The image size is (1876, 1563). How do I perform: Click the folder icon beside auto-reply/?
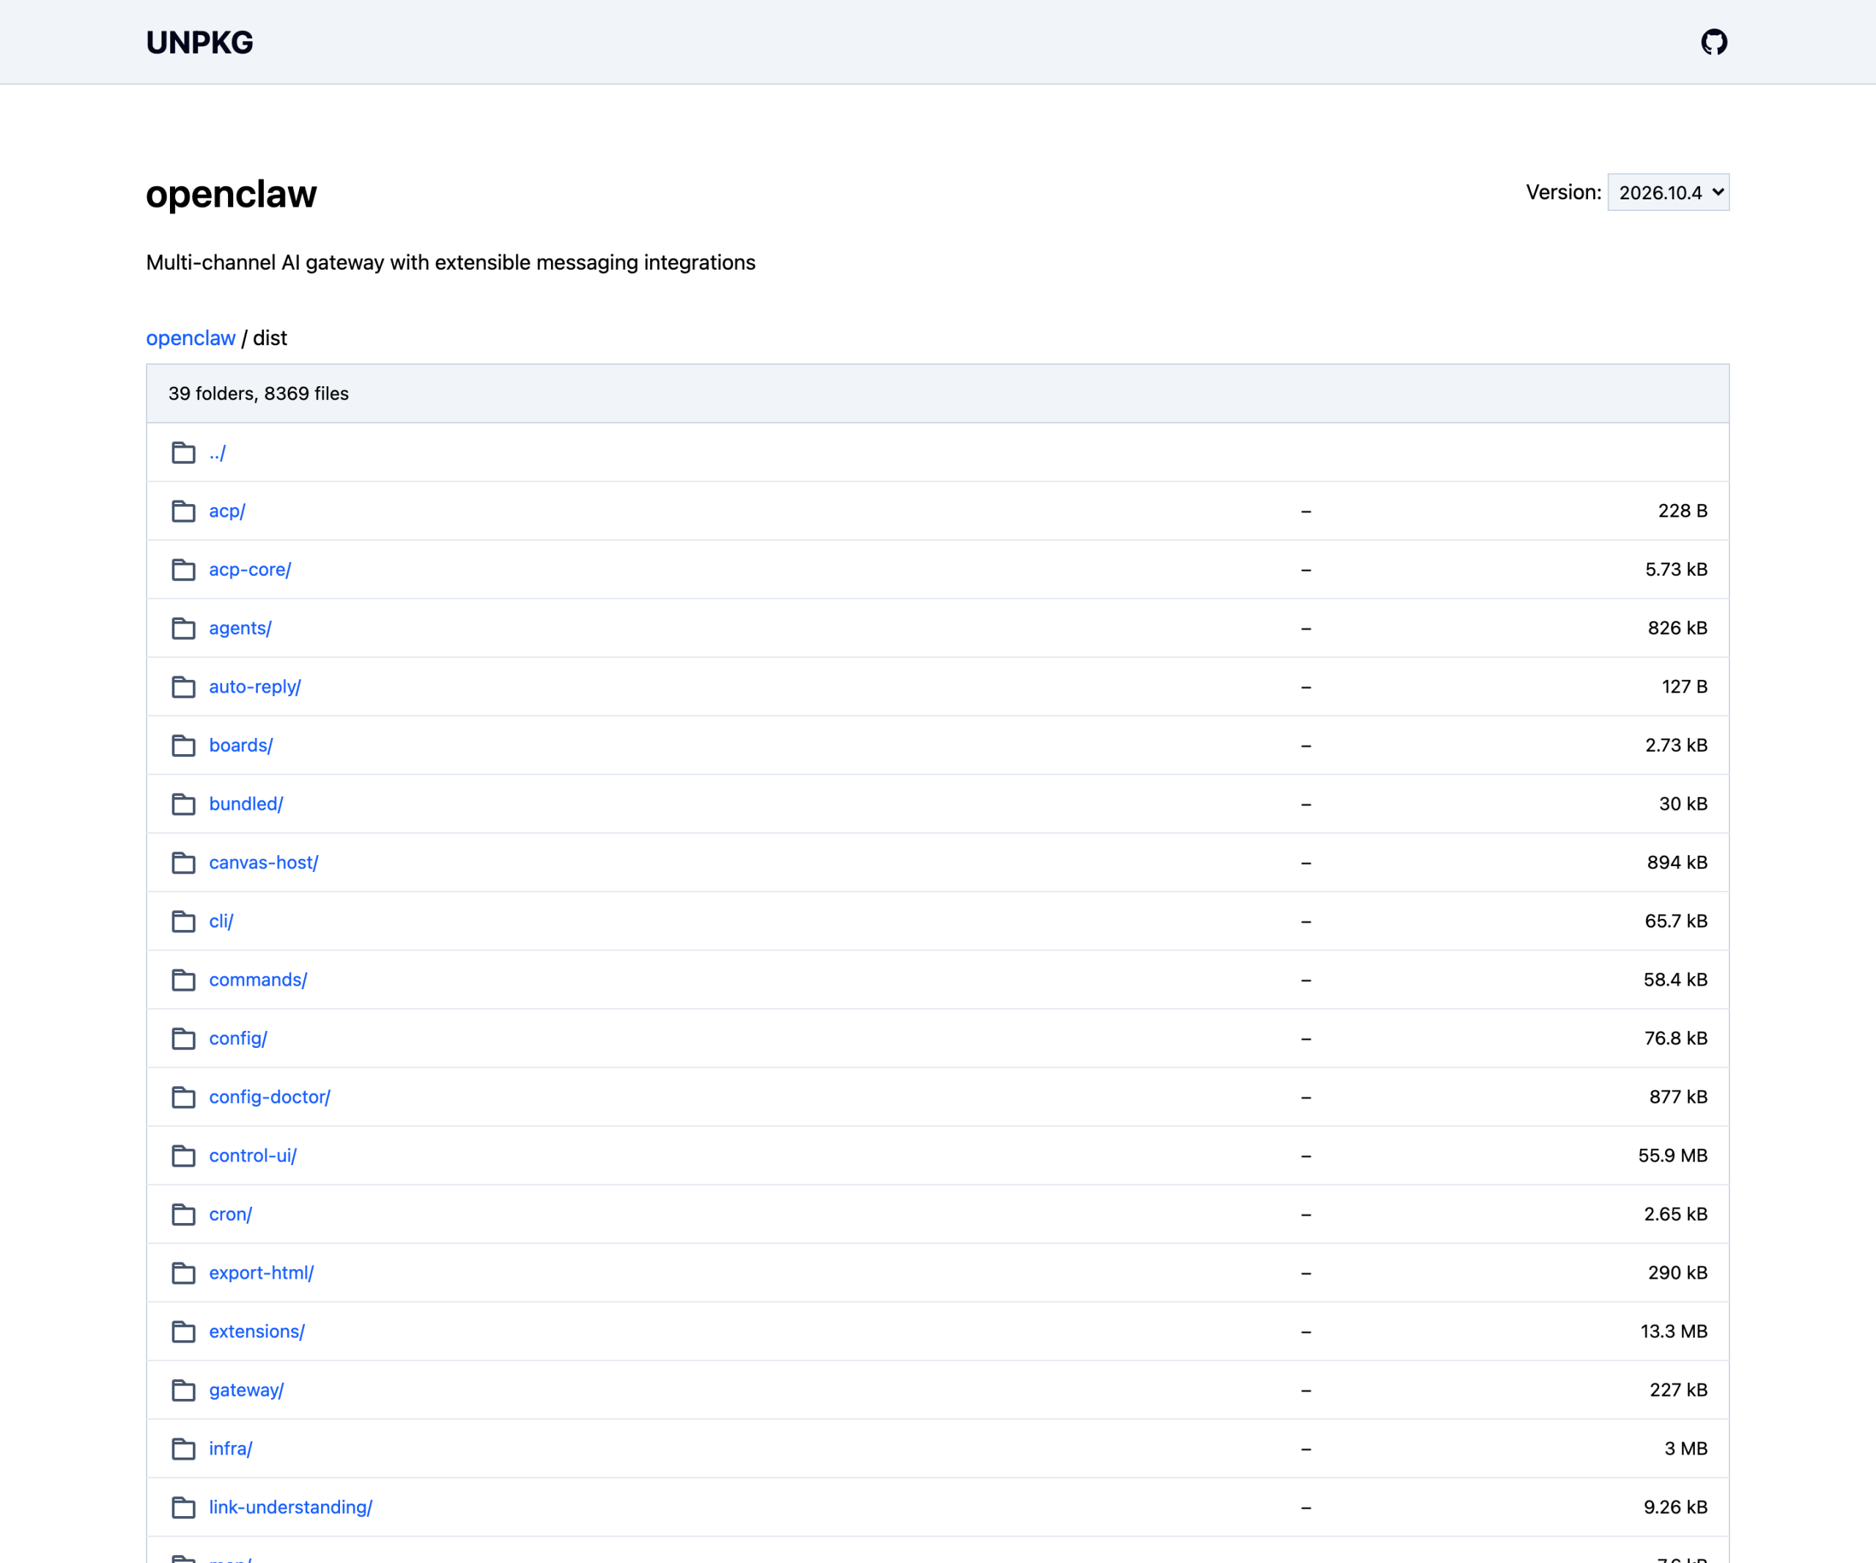[183, 687]
